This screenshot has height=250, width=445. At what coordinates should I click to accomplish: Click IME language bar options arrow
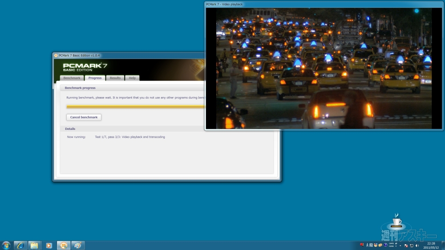pos(396,246)
